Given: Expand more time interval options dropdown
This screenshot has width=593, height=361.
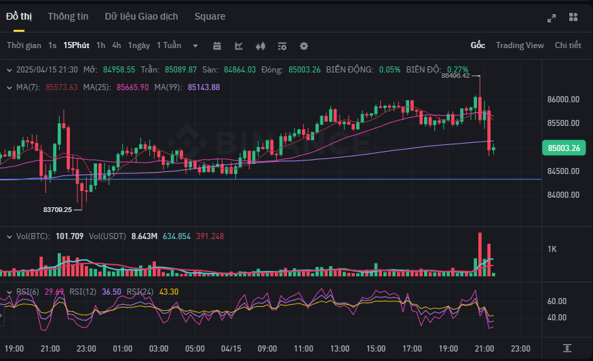Looking at the screenshot, I should (195, 46).
